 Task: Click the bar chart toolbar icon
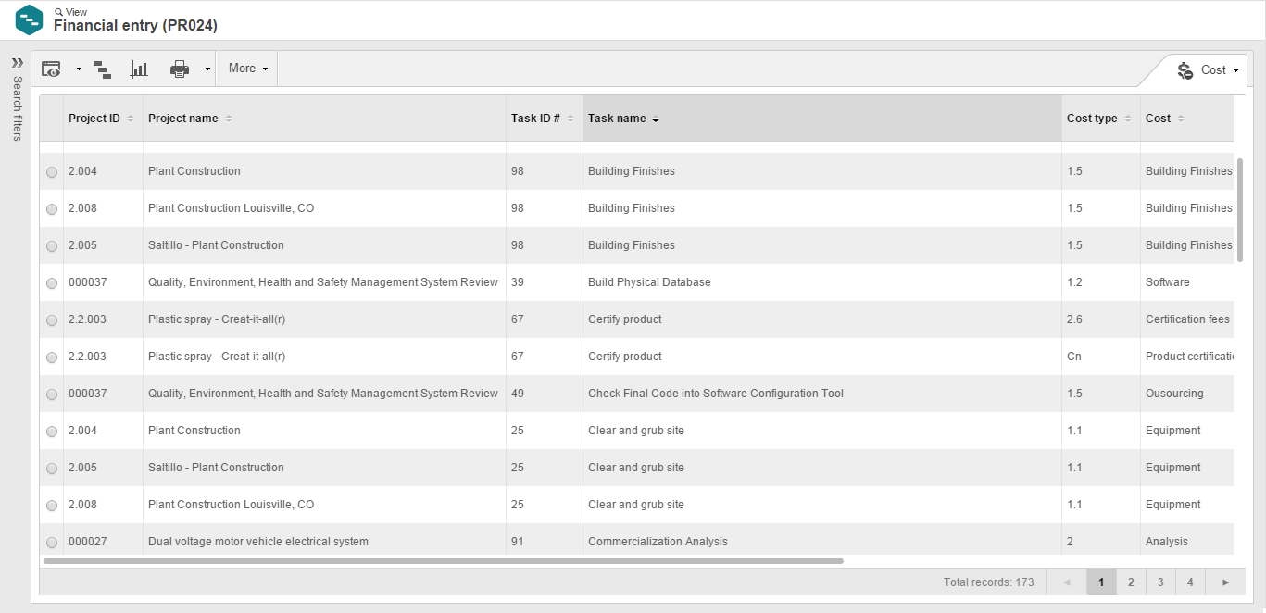[140, 69]
